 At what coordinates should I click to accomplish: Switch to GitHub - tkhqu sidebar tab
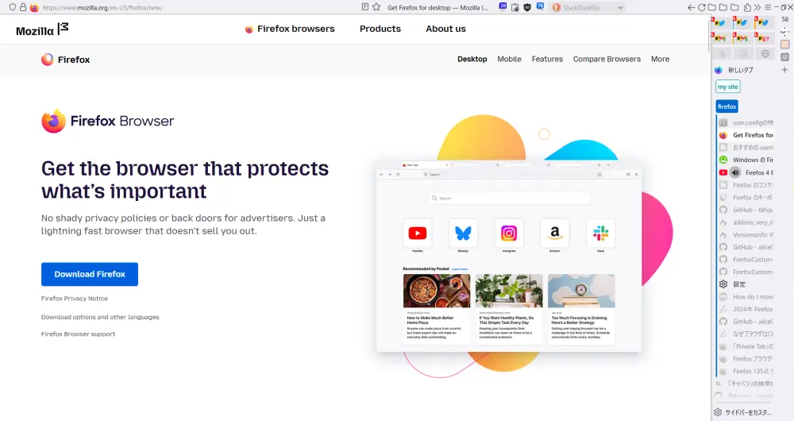click(746, 210)
